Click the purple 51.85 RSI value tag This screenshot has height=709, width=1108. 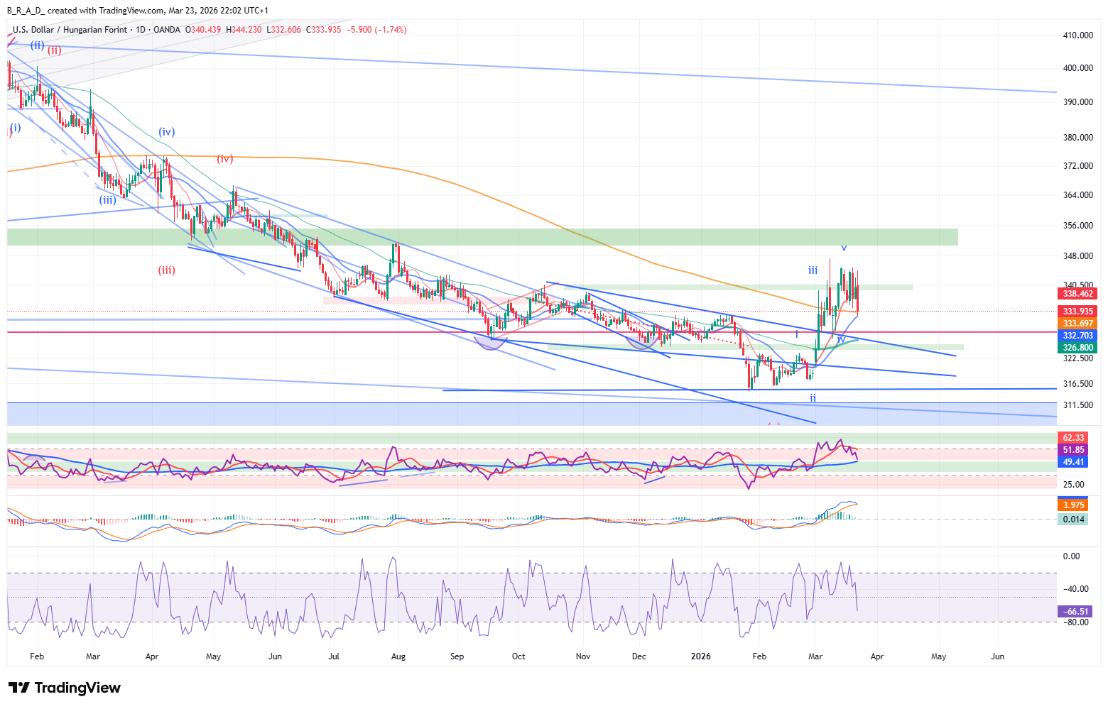pos(1072,450)
